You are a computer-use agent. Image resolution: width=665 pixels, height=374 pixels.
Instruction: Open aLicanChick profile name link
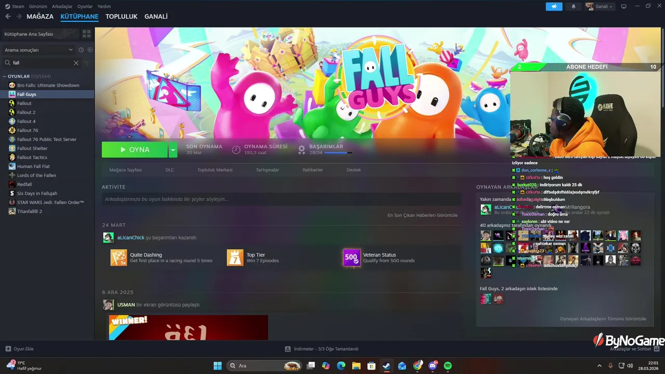[131, 237]
